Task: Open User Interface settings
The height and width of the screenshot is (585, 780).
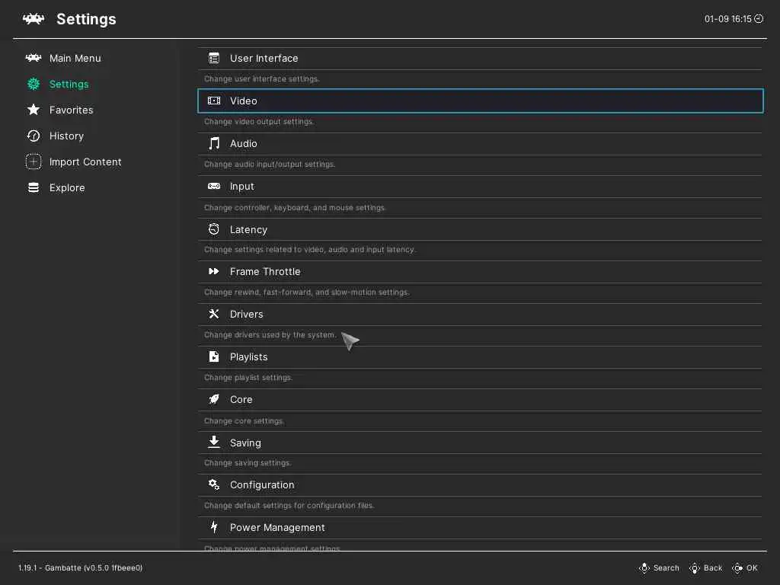Action: (264, 58)
